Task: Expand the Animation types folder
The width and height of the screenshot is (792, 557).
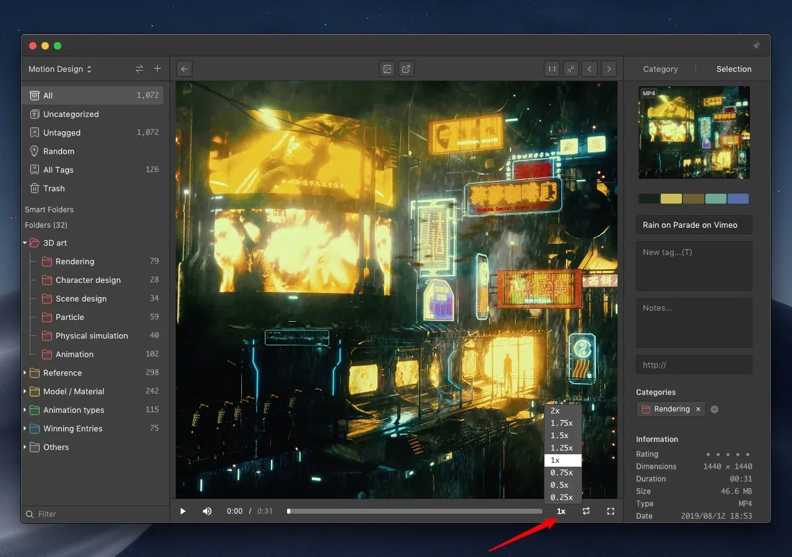Action: 25,410
